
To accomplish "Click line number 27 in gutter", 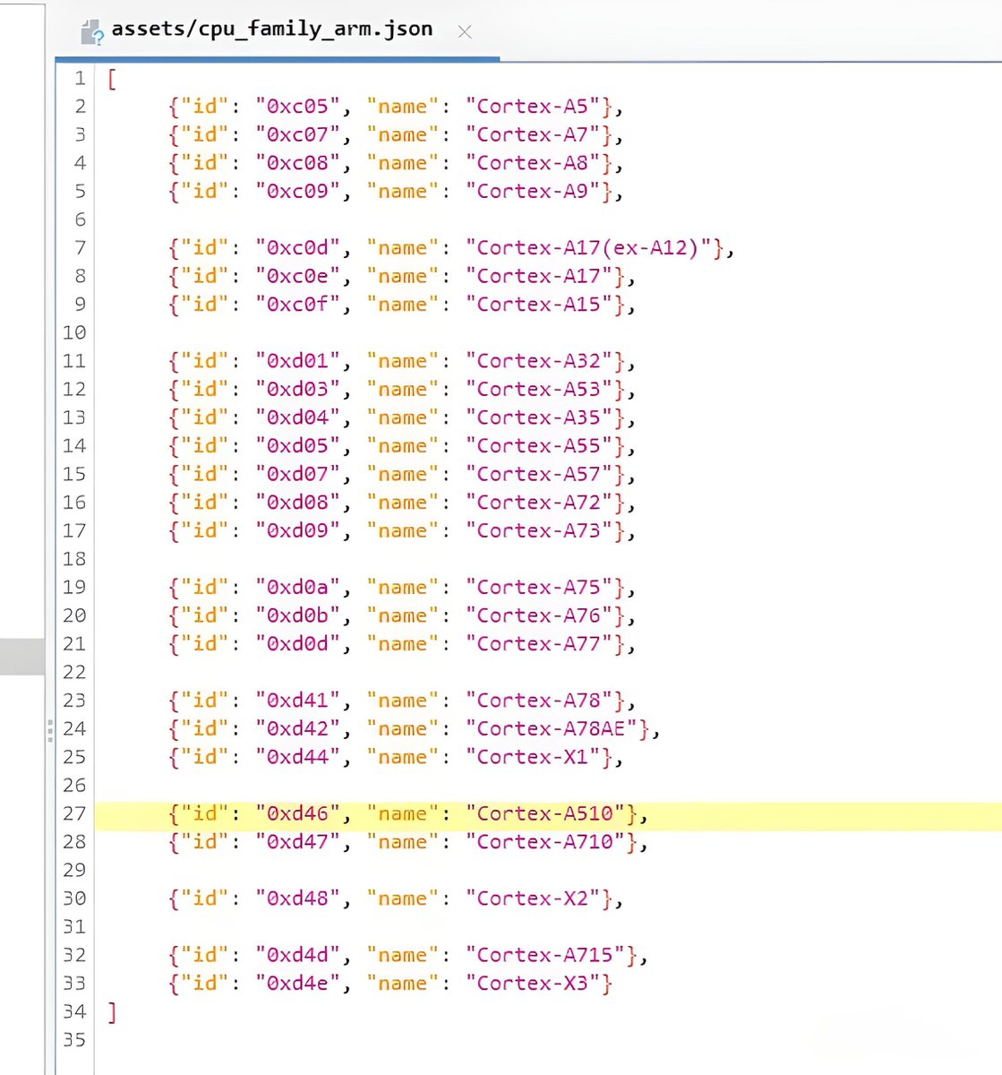I will pyautogui.click(x=74, y=813).
